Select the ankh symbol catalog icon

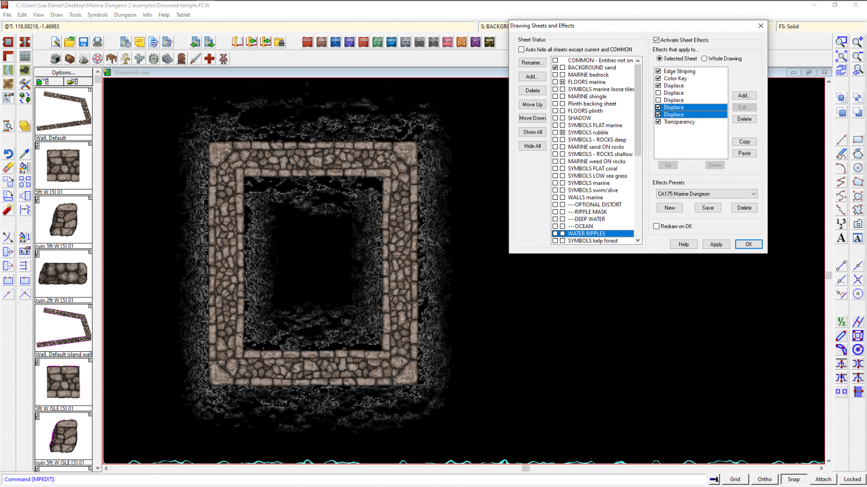pos(125,58)
